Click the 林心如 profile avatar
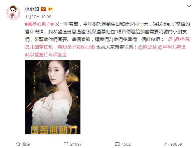The height and width of the screenshot is (148, 196). (x=13, y=13)
